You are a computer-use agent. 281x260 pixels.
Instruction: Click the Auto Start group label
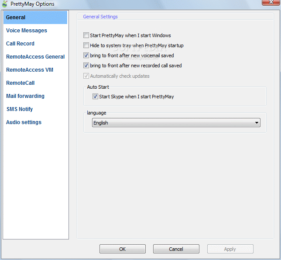click(98, 87)
